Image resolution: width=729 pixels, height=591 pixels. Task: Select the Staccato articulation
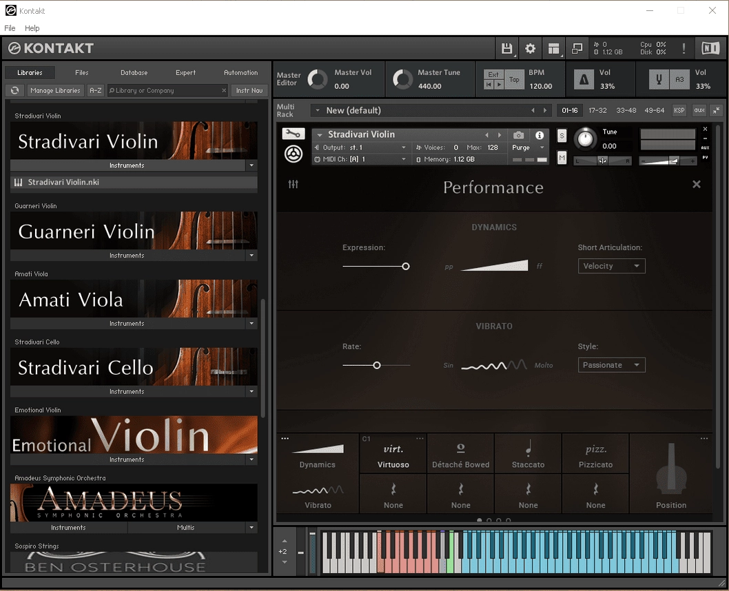tap(528, 454)
